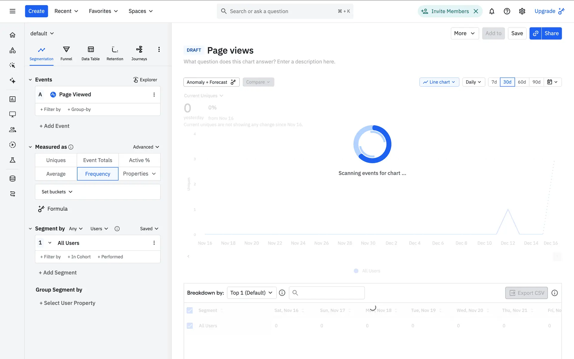Viewport: 574px width, 359px height.
Task: Toggle the All Users row checkbox
Action: [190, 325]
